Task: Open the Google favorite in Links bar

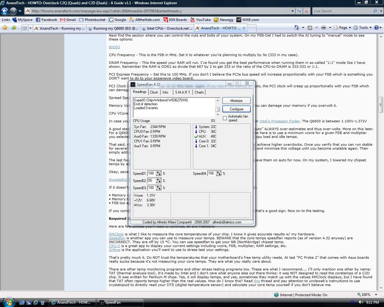Action: [117, 20]
